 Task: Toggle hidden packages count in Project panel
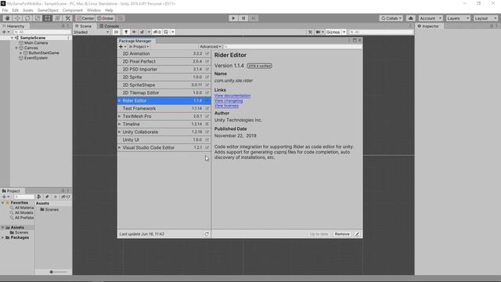tap(66, 197)
